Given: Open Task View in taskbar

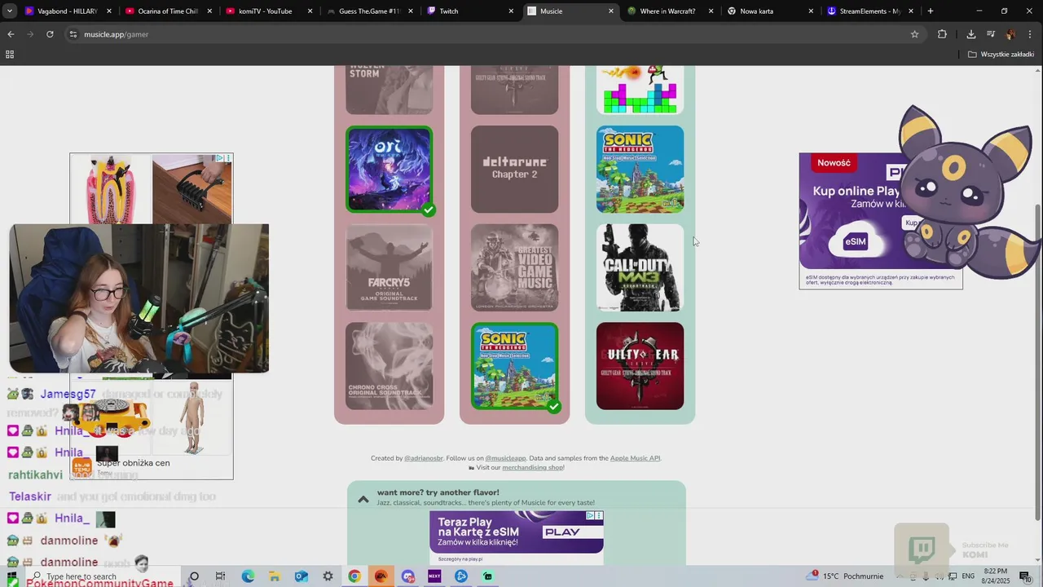Looking at the screenshot, I should coord(220,576).
